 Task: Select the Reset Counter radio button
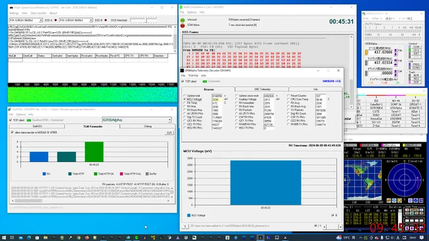[x=288, y=96]
